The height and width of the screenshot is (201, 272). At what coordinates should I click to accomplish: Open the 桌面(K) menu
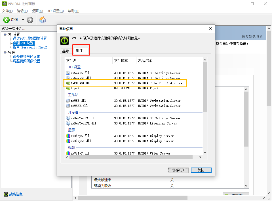37,11
